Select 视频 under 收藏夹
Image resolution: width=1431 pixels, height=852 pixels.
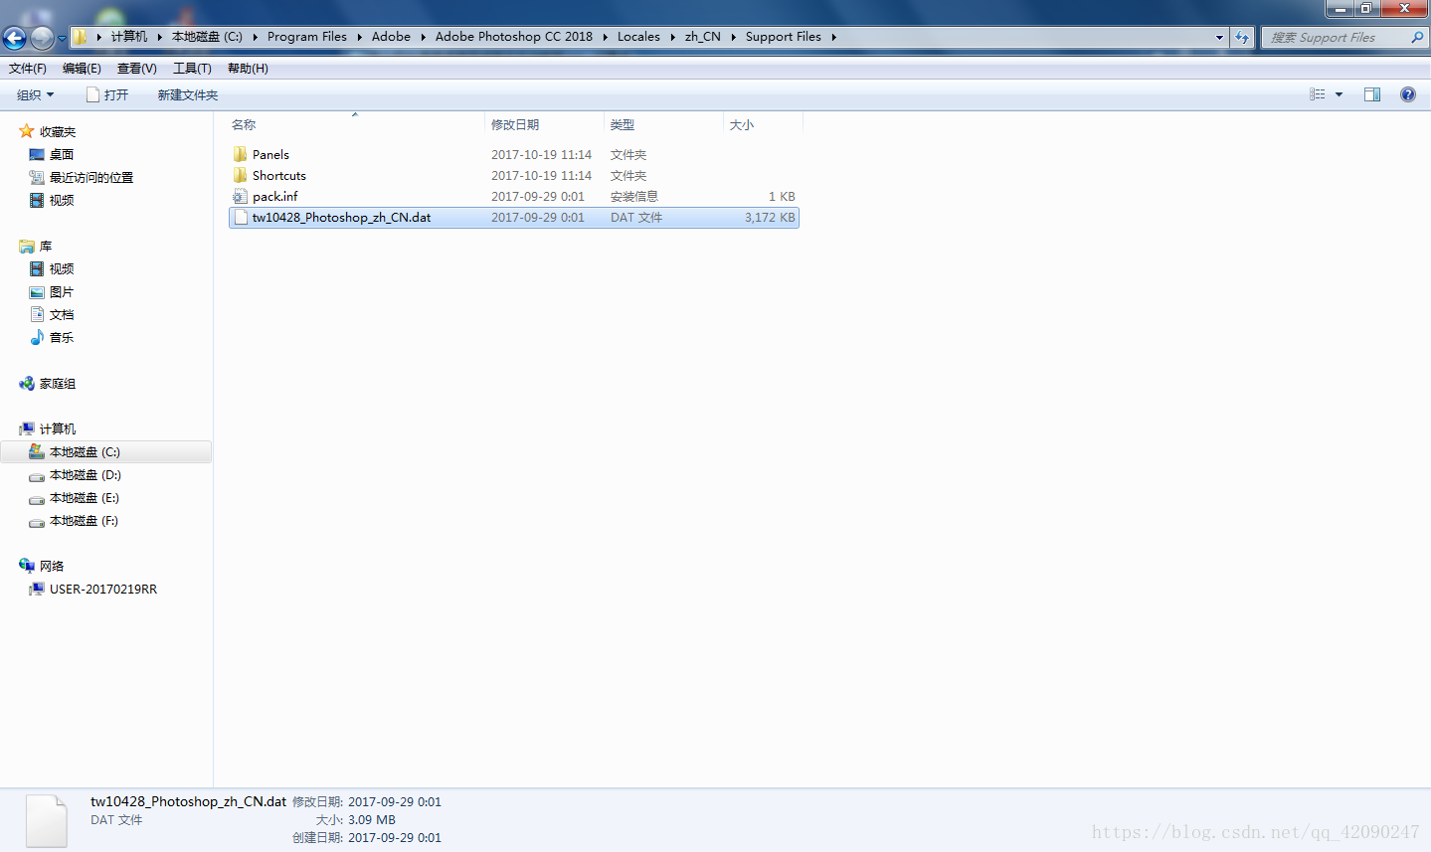pos(62,200)
